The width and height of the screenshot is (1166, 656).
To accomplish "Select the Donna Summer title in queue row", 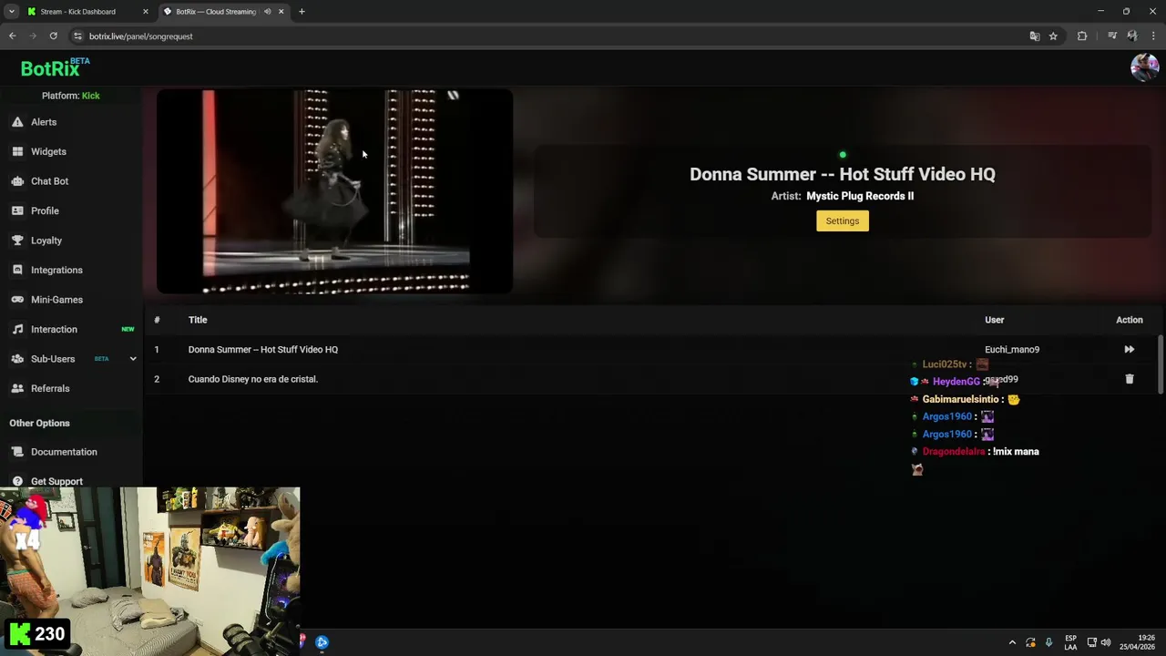I will point(262,350).
